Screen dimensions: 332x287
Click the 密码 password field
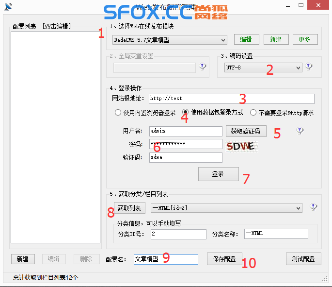(186, 144)
